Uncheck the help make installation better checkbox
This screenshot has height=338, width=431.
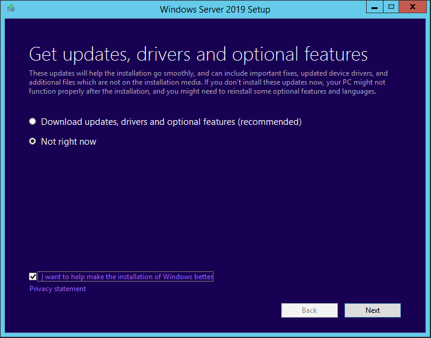tap(33, 277)
